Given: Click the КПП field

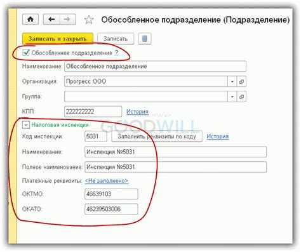Looking at the screenshot, I should tap(93, 112).
